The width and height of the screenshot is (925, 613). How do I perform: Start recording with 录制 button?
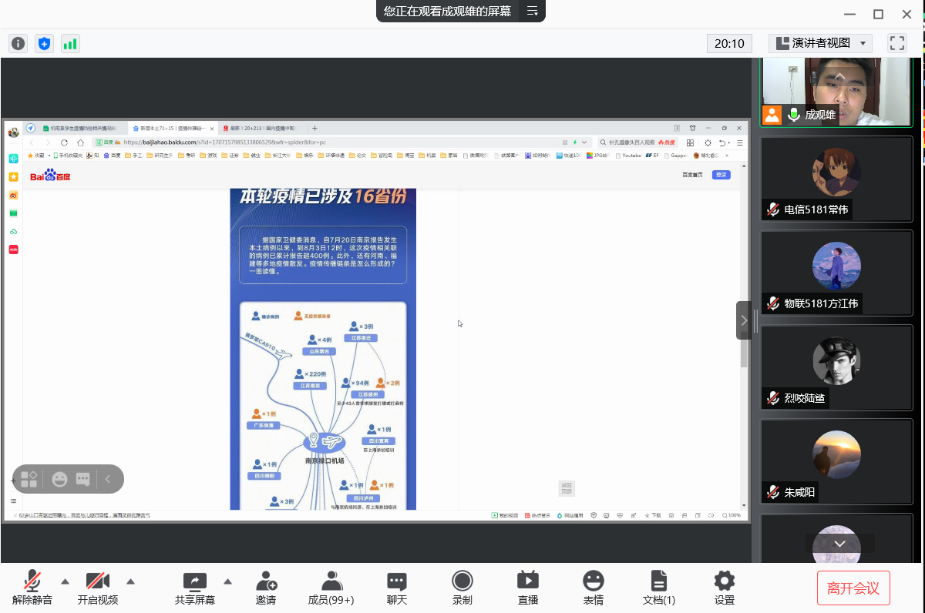(462, 588)
